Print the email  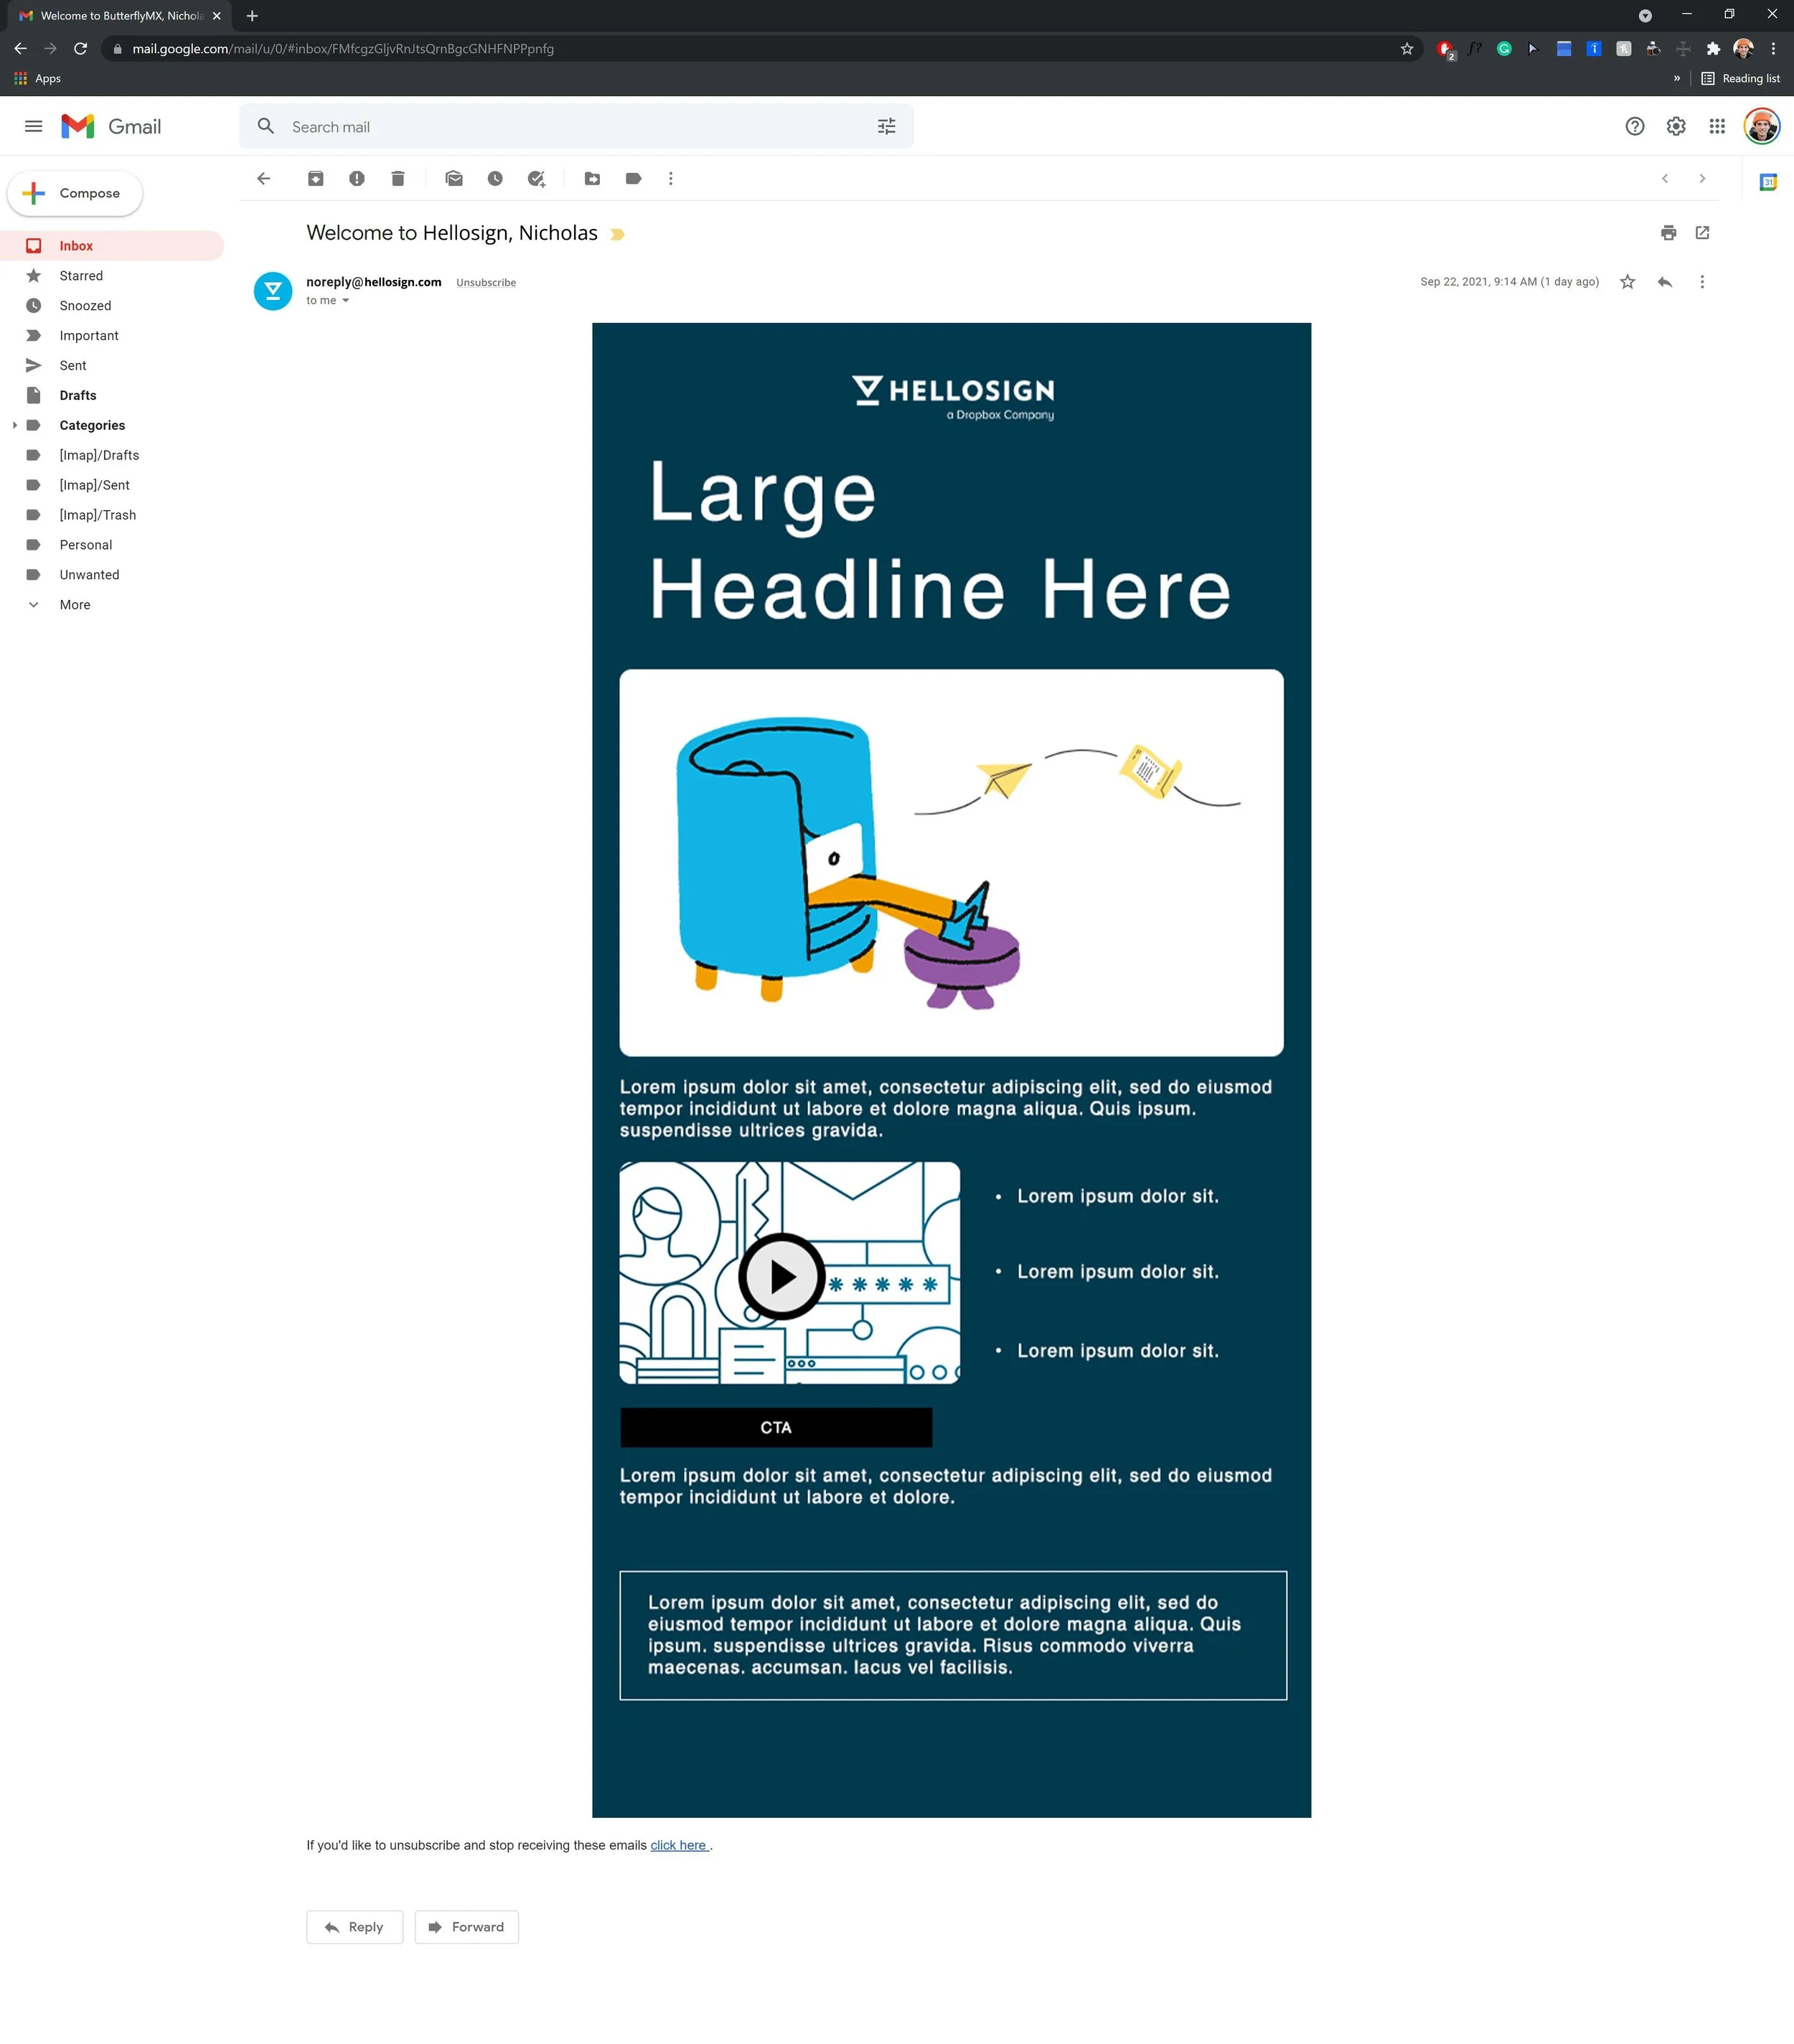[1668, 232]
